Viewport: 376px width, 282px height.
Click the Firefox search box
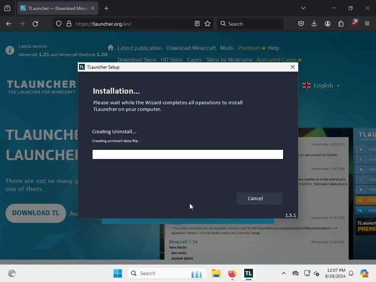click(x=250, y=24)
